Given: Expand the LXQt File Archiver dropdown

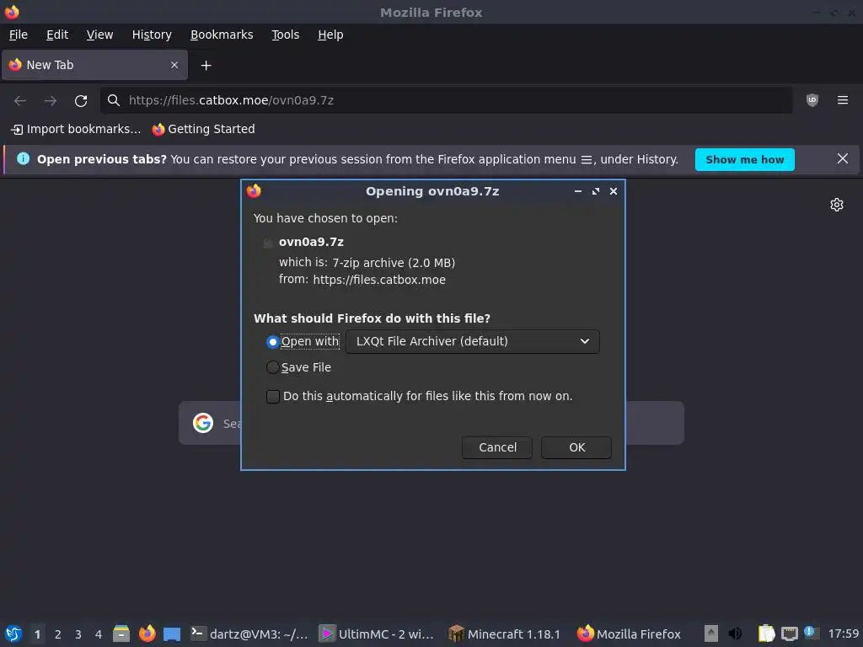Looking at the screenshot, I should click(472, 342).
